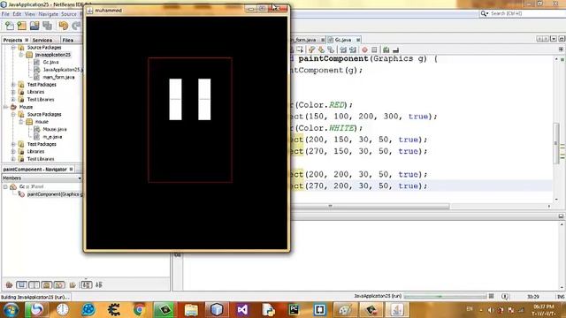The image size is (566, 318).
Task: Switch to the Services tab
Action: tap(42, 40)
